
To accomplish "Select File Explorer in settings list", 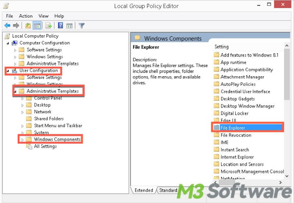I will (248, 128).
